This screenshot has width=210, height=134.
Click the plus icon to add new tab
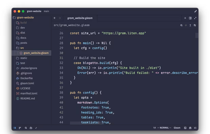pyautogui.click(x=185, y=18)
